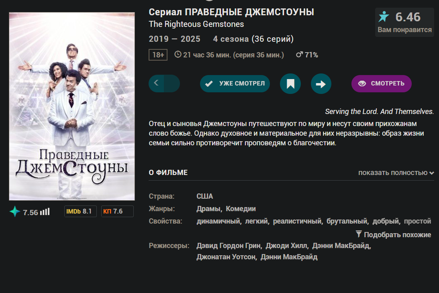
Task: Click the recommendation star icon near 6.46
Action: pos(384,17)
